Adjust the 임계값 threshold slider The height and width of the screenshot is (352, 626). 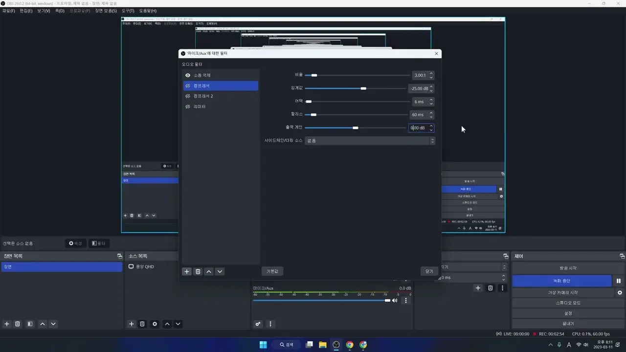point(355,88)
